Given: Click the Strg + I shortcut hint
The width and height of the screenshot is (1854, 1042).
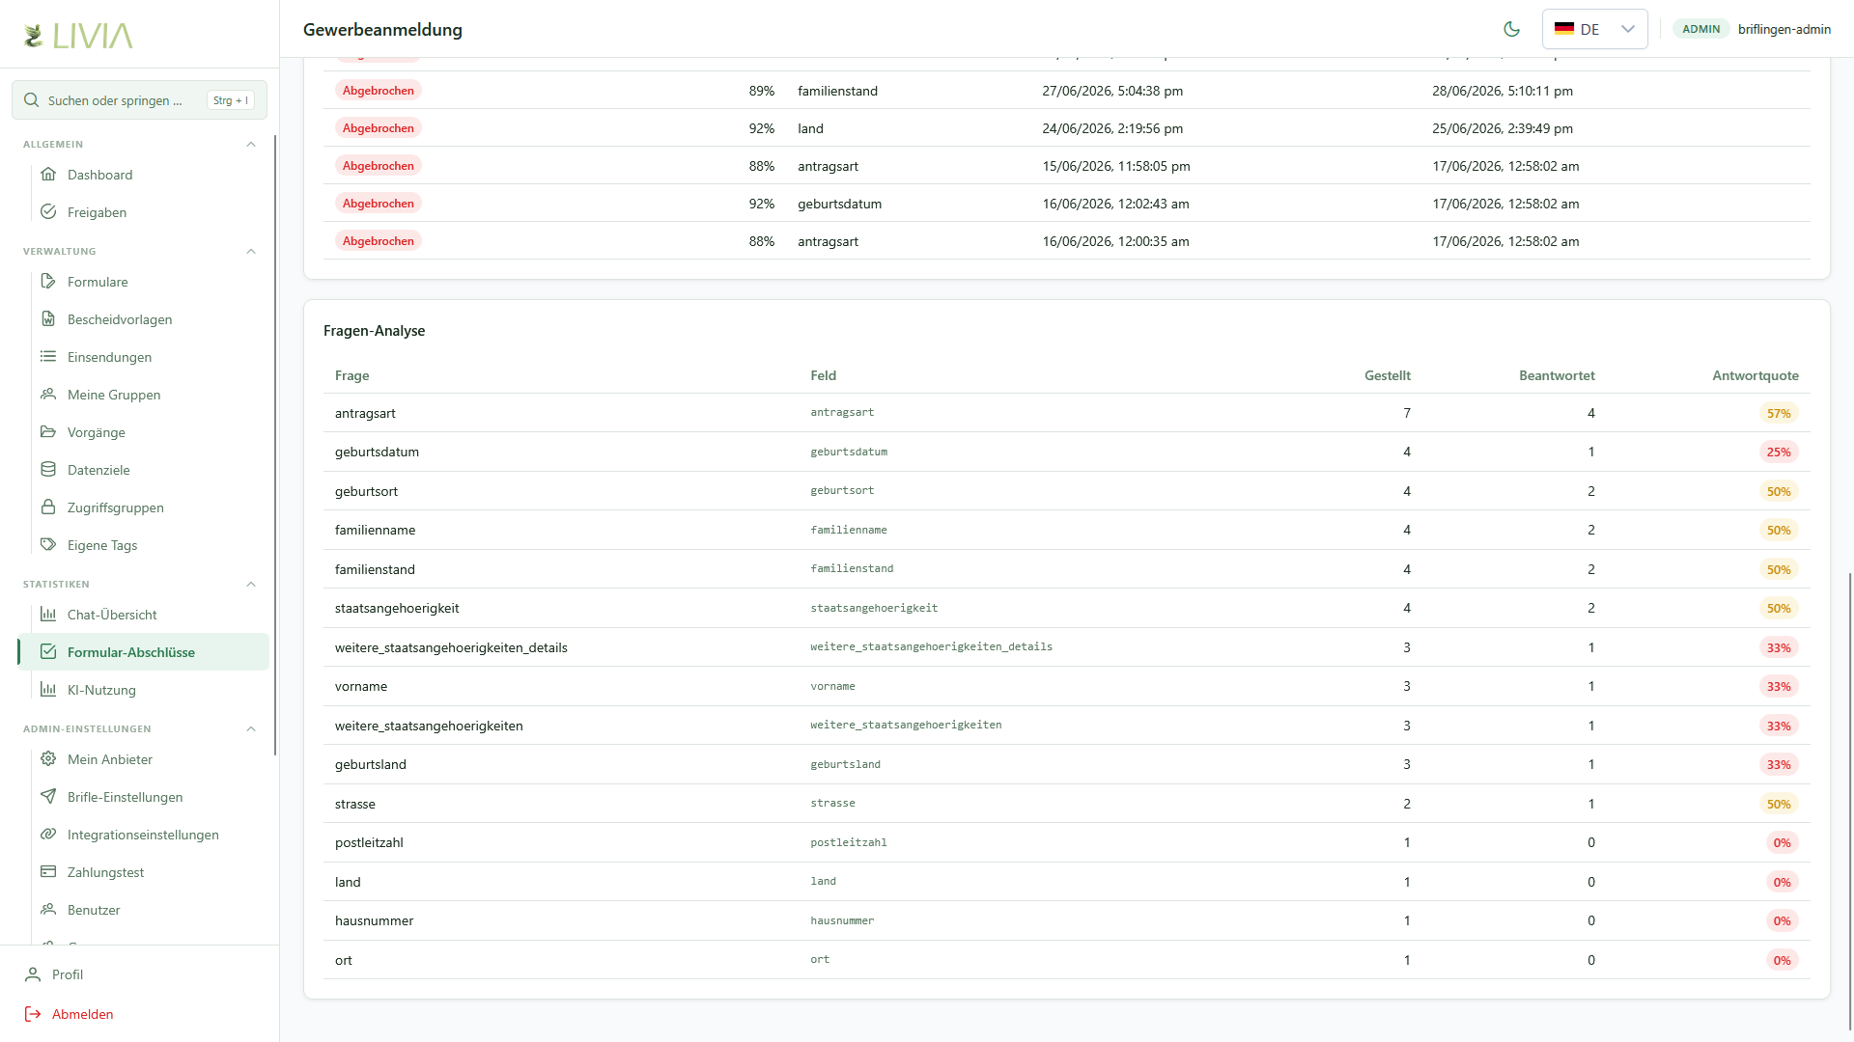Looking at the screenshot, I should (231, 100).
